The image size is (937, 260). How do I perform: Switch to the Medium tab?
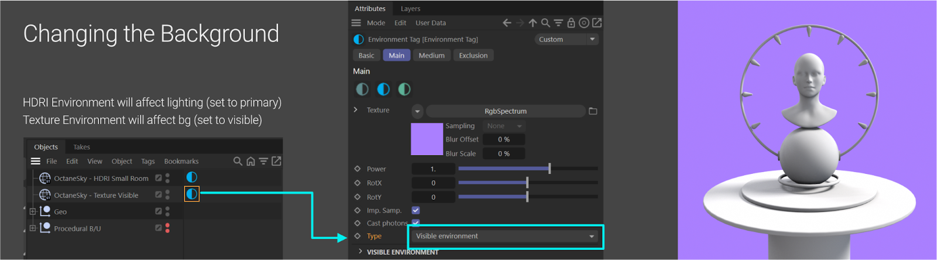pyautogui.click(x=432, y=55)
